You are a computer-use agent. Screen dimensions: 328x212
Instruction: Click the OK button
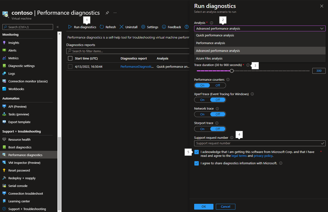[x=204, y=207]
